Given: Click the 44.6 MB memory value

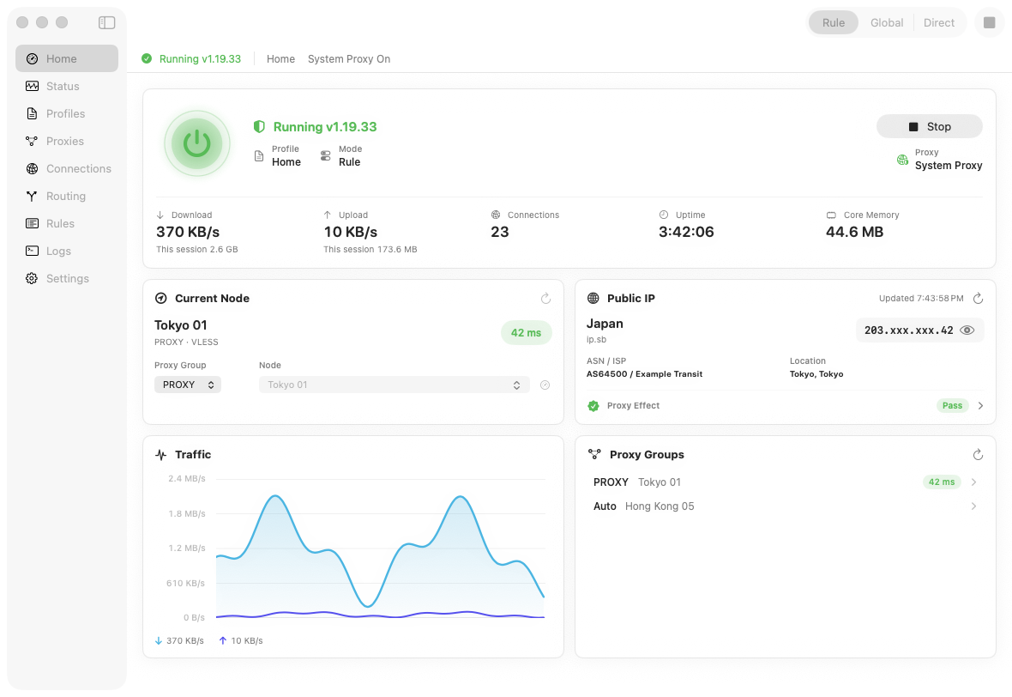Looking at the screenshot, I should coord(854,232).
